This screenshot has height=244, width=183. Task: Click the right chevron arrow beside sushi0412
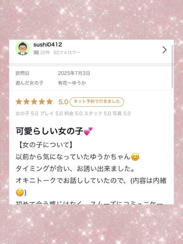pos(165,50)
